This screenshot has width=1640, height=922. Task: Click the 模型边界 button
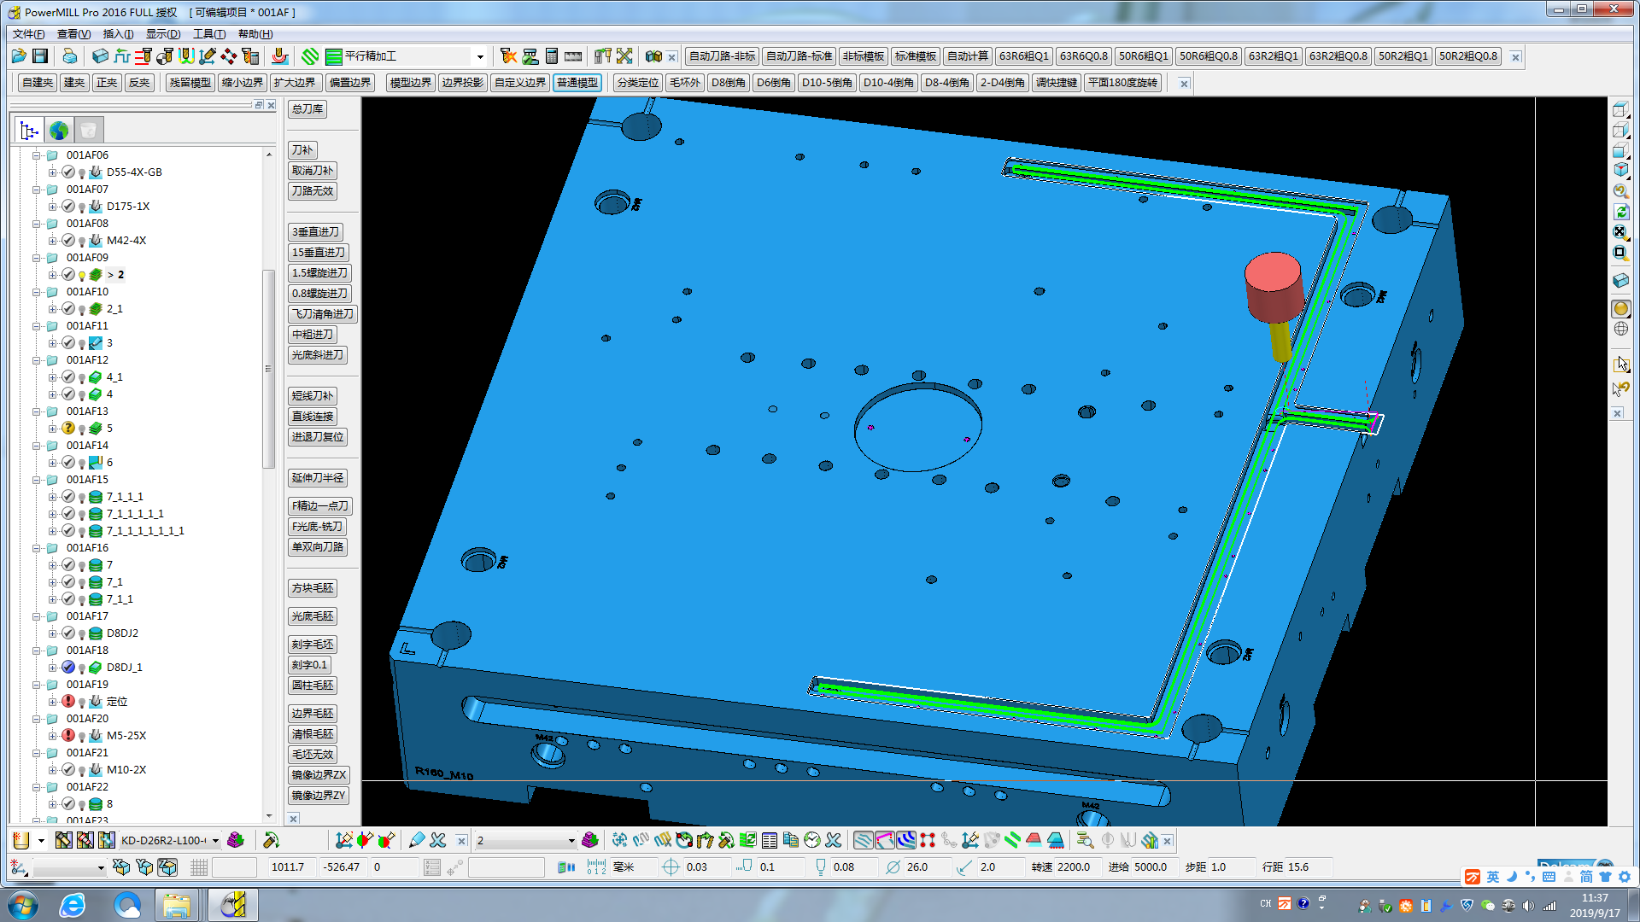point(410,83)
